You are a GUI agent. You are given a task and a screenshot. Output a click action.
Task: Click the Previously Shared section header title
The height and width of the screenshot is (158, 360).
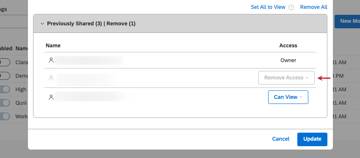[91, 24]
